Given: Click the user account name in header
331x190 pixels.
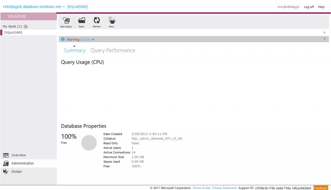Looking at the screenshot, I should click(x=289, y=7).
